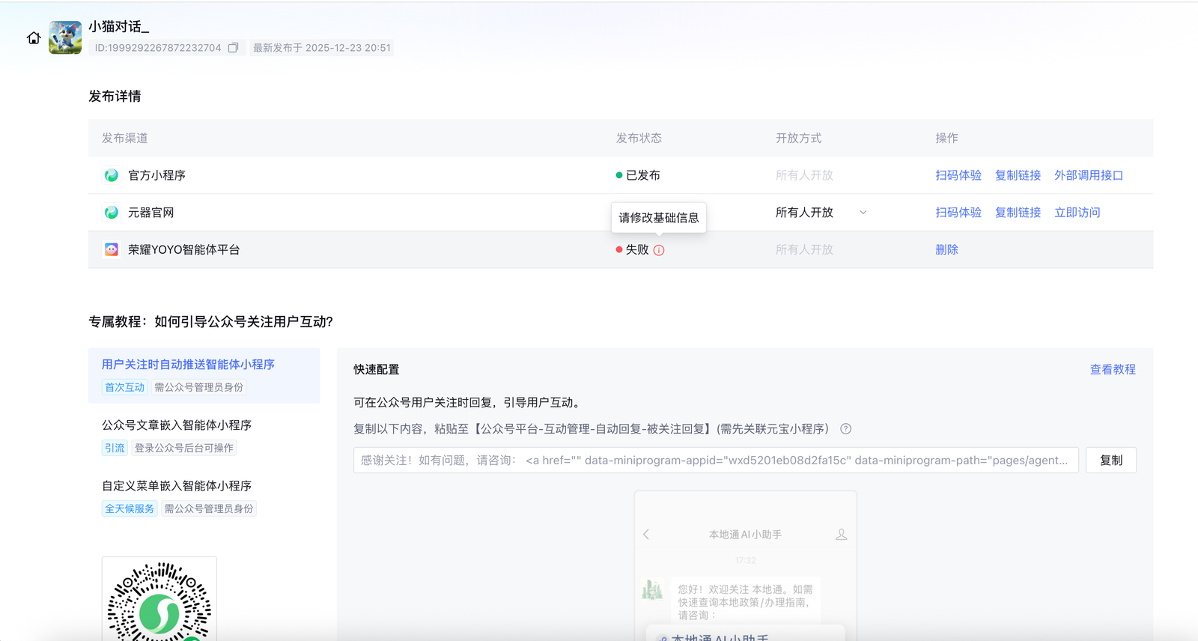
Task: Click 立即访问 for 元器官网
Action: 1077,213
